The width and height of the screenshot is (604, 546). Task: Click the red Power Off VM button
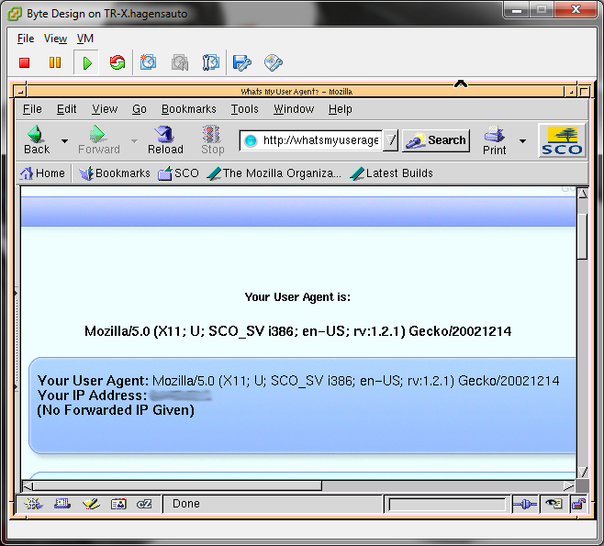coord(25,62)
